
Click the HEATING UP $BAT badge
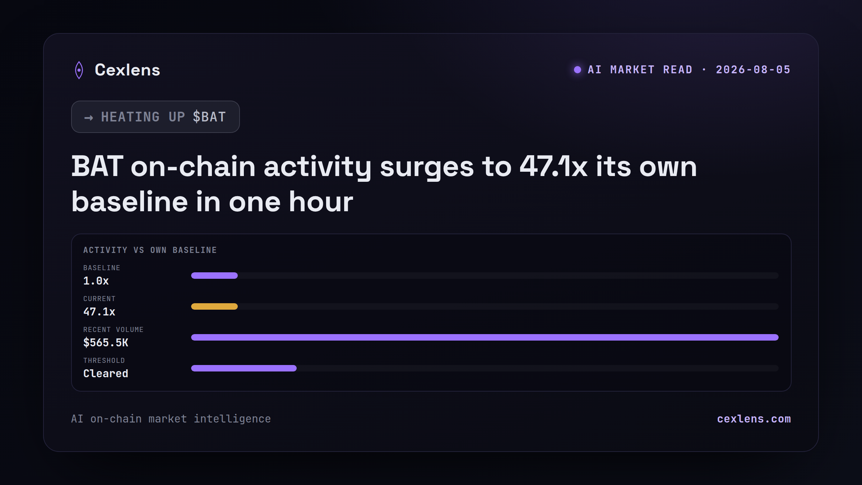tap(156, 117)
